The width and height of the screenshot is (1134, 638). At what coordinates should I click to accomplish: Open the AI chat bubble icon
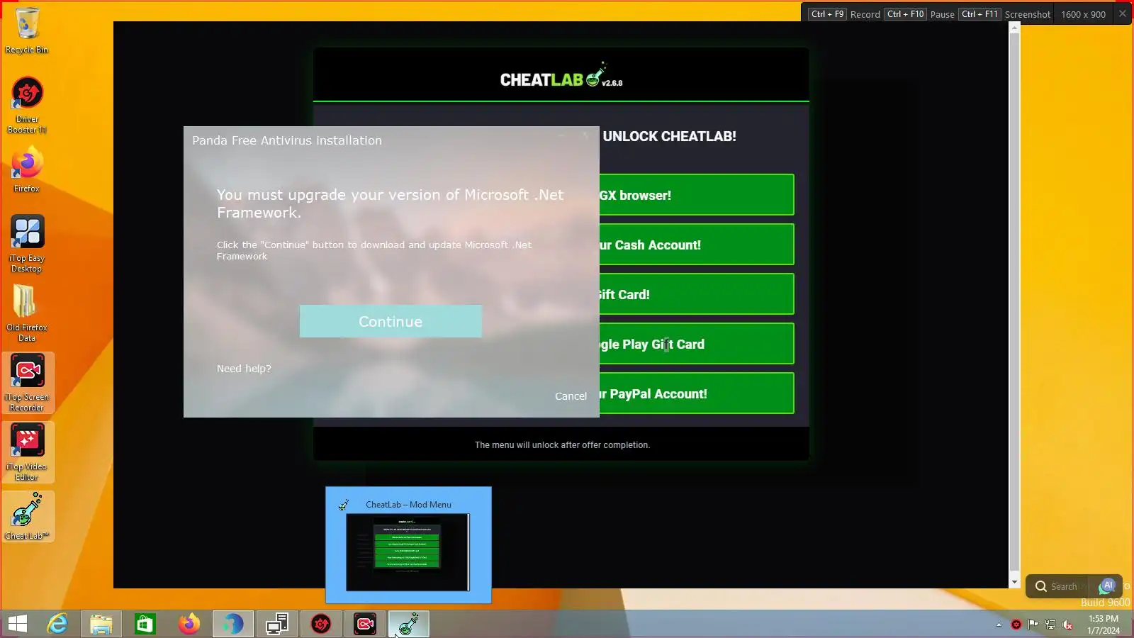pos(1107,586)
